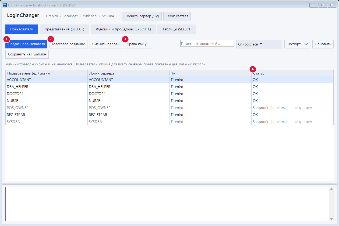Click red badge number 1

point(7,39)
